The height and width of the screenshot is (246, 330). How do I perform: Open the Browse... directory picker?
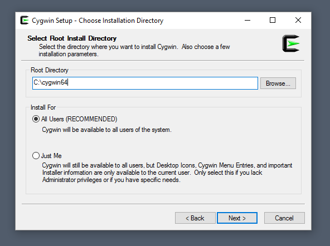click(x=278, y=83)
